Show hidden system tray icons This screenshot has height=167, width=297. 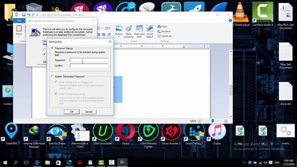245,163
